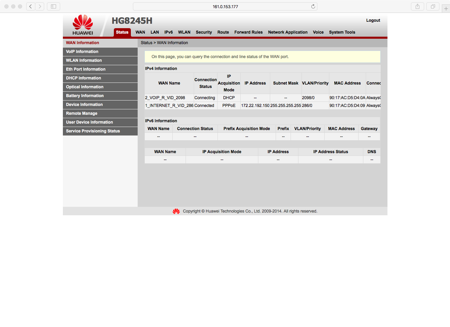Select the 2_VOIP_R_VID_2098 WAN row

tap(165, 98)
